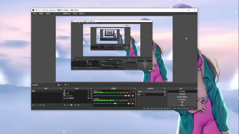This screenshot has height=134, width=239.
Task: Open the transition type dropdown
Action: (x=150, y=92)
